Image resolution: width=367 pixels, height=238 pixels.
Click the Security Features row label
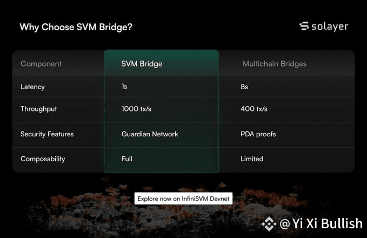click(47, 134)
